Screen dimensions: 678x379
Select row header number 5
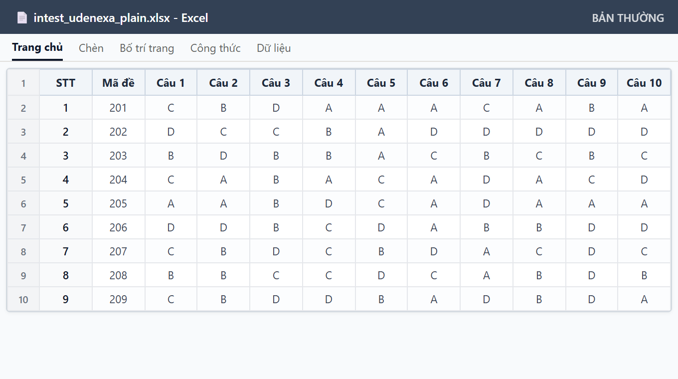click(x=23, y=180)
